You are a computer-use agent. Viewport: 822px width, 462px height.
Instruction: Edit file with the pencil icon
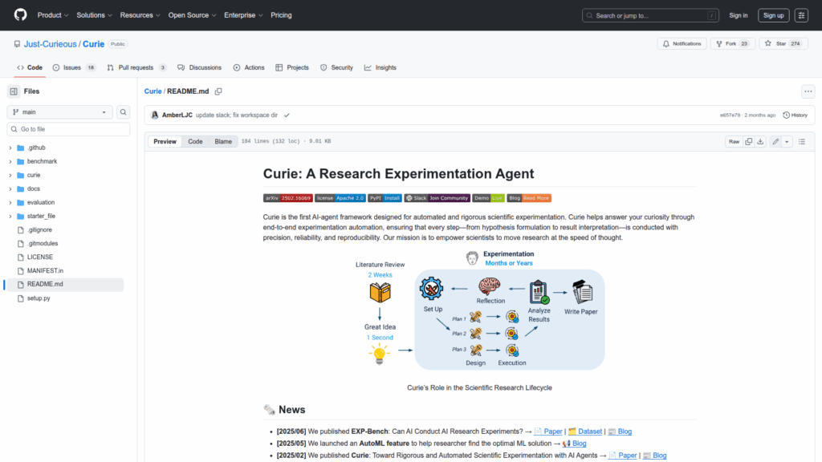[x=775, y=141]
